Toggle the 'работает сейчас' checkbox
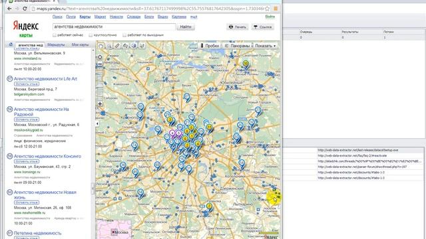The image size is (426, 239). (55, 35)
